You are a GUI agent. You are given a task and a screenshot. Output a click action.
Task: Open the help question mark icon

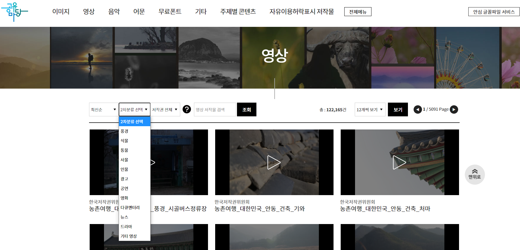pyautogui.click(x=187, y=109)
